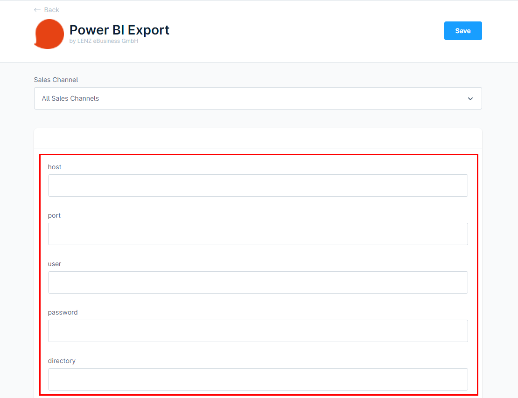518x398 pixels.
Task: Click the directory field label
Action: tap(62, 361)
